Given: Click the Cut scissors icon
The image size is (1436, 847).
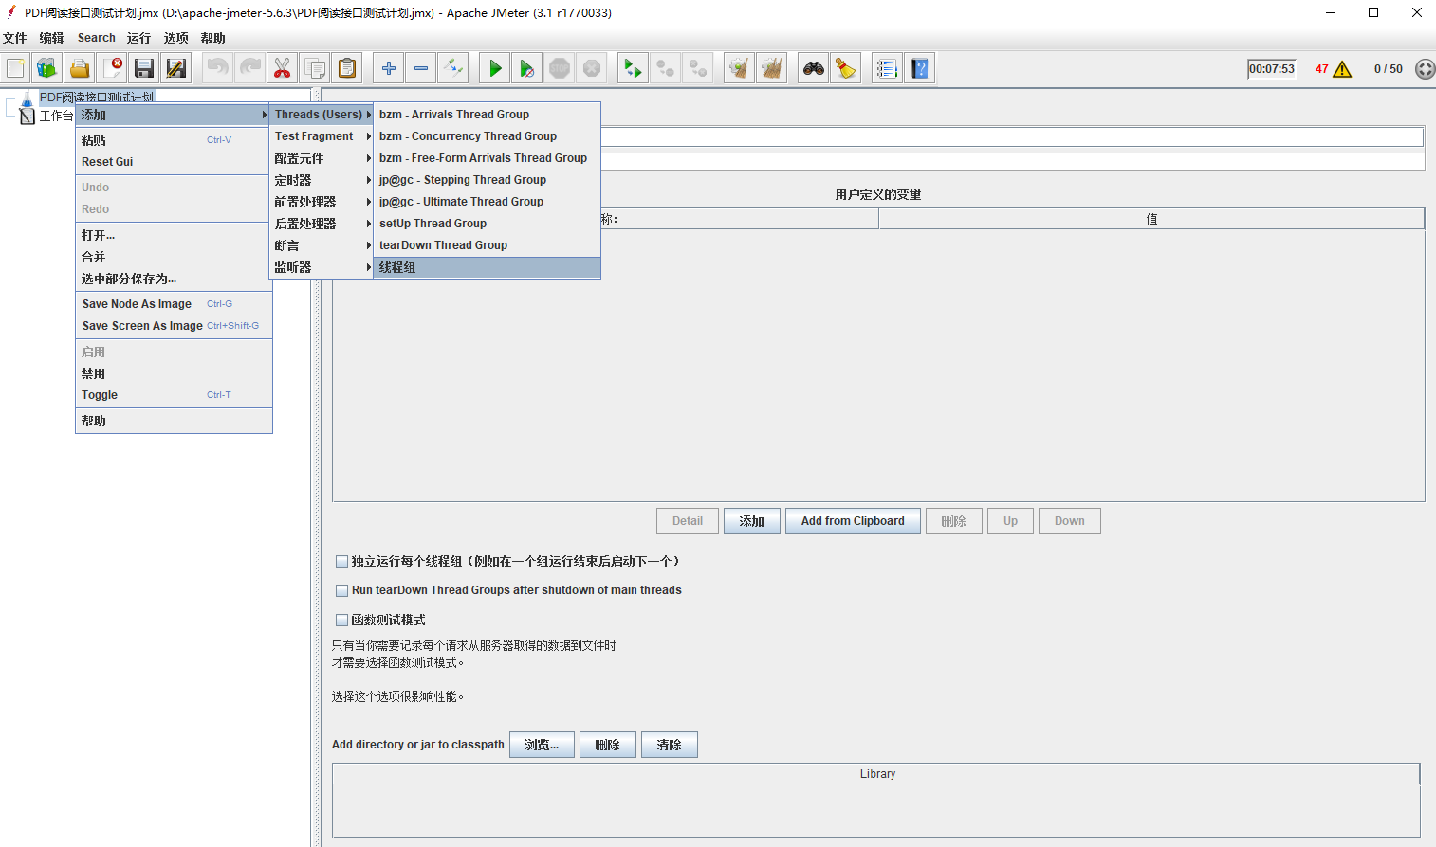Looking at the screenshot, I should click(282, 68).
